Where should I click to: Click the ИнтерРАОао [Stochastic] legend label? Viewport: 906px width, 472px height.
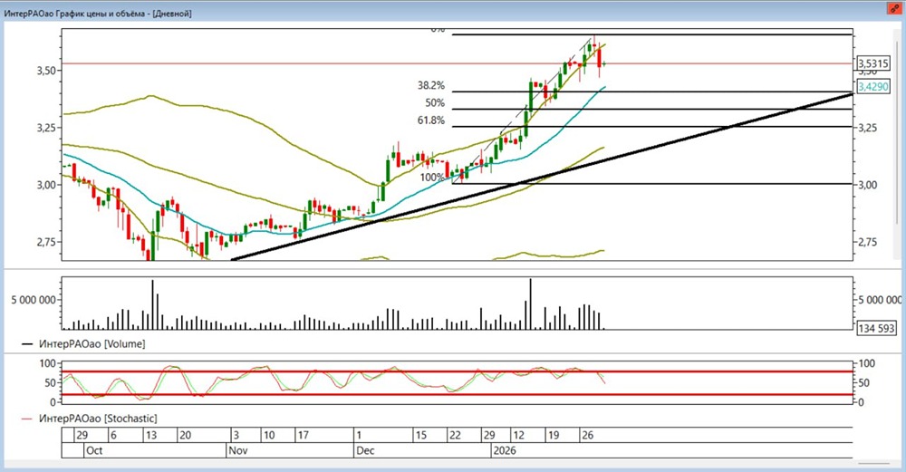click(98, 418)
